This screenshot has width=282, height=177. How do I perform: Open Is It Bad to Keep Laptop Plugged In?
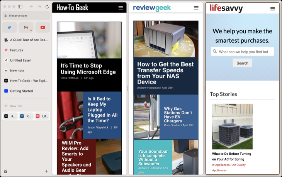tap(102, 110)
